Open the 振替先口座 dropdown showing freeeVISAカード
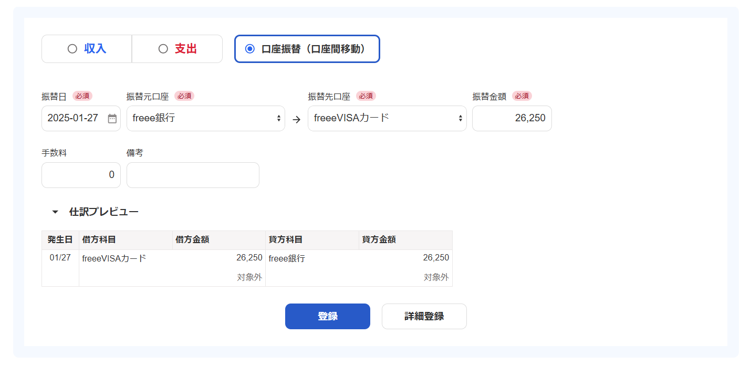751x366 pixels. [387, 118]
